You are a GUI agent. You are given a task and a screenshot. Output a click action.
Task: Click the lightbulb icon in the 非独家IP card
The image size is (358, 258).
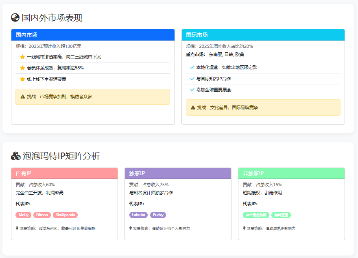click(244, 228)
